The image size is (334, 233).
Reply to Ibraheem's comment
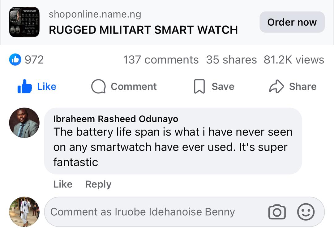point(98,184)
